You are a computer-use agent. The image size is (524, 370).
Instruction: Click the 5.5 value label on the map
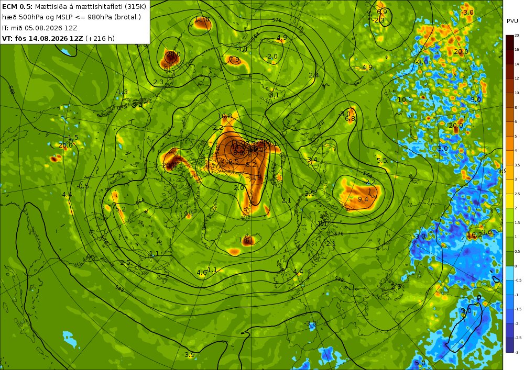coord(382,161)
